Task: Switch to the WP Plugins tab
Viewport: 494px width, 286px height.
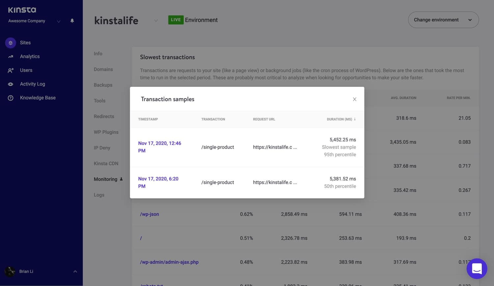Action: coord(106,132)
